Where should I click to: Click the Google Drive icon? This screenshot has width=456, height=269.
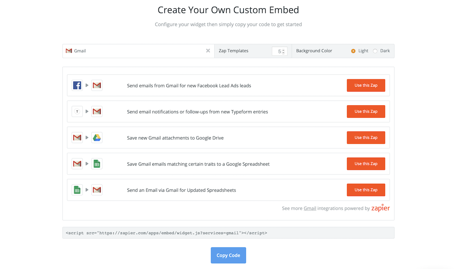97,138
